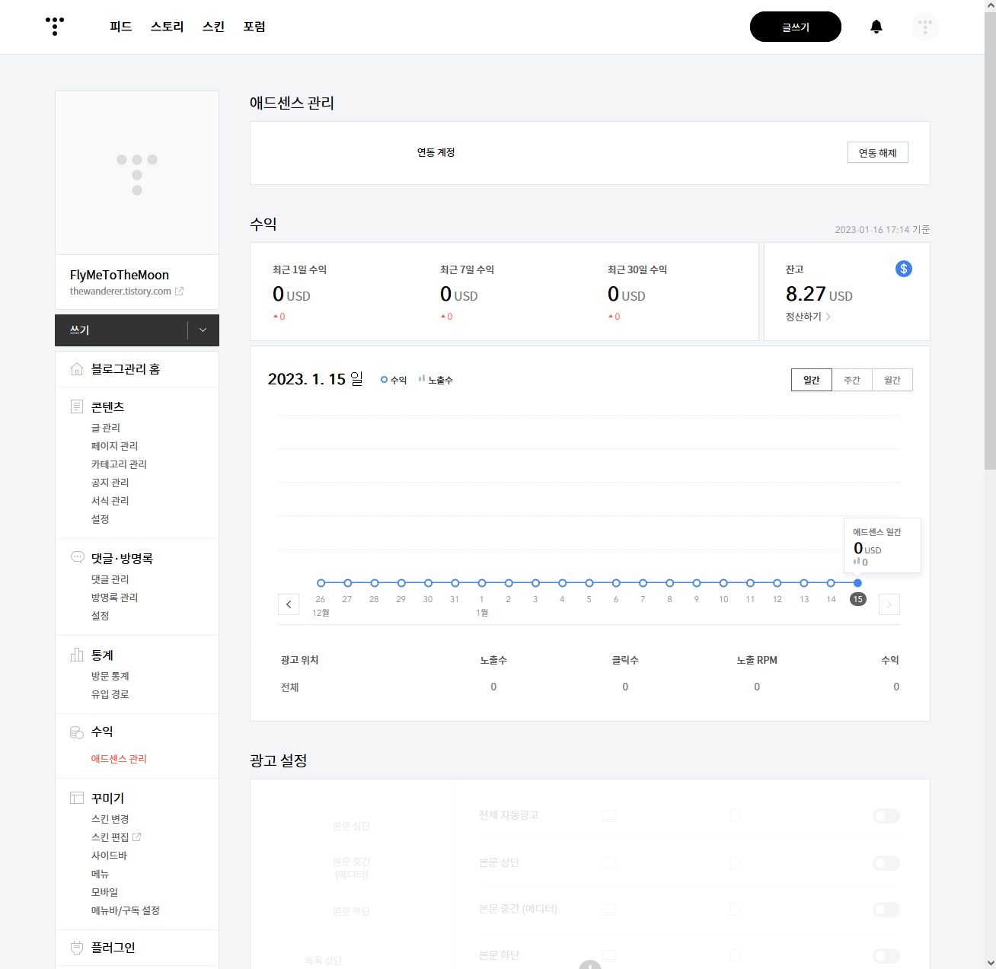Expand the 쓰기 dropdown arrow
Image resolution: width=996 pixels, height=969 pixels.
[x=203, y=330]
